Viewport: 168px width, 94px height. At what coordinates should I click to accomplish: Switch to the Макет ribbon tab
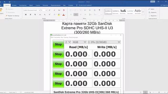point(31,5)
